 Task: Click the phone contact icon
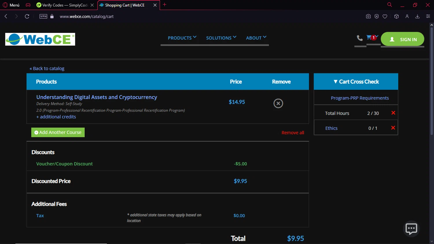point(360,38)
